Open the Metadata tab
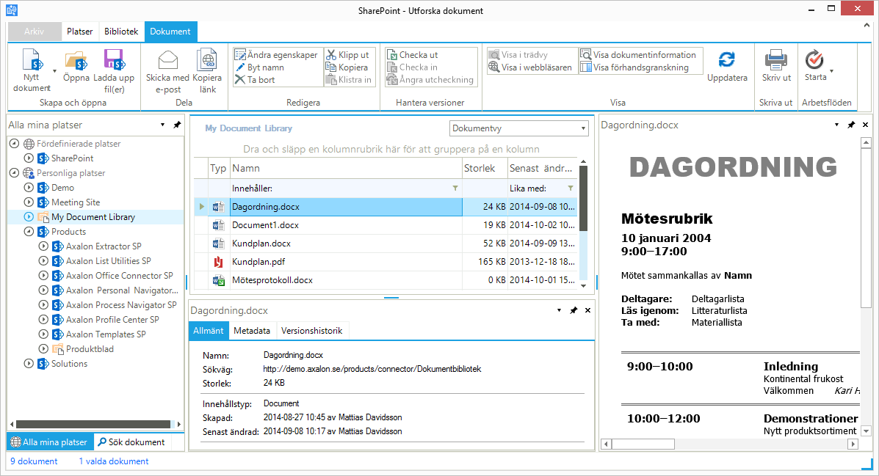The image size is (879, 476). tap(252, 330)
